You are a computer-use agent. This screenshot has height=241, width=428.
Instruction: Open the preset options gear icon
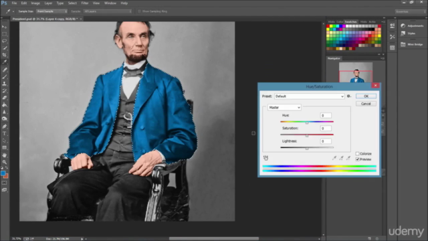[x=349, y=96]
